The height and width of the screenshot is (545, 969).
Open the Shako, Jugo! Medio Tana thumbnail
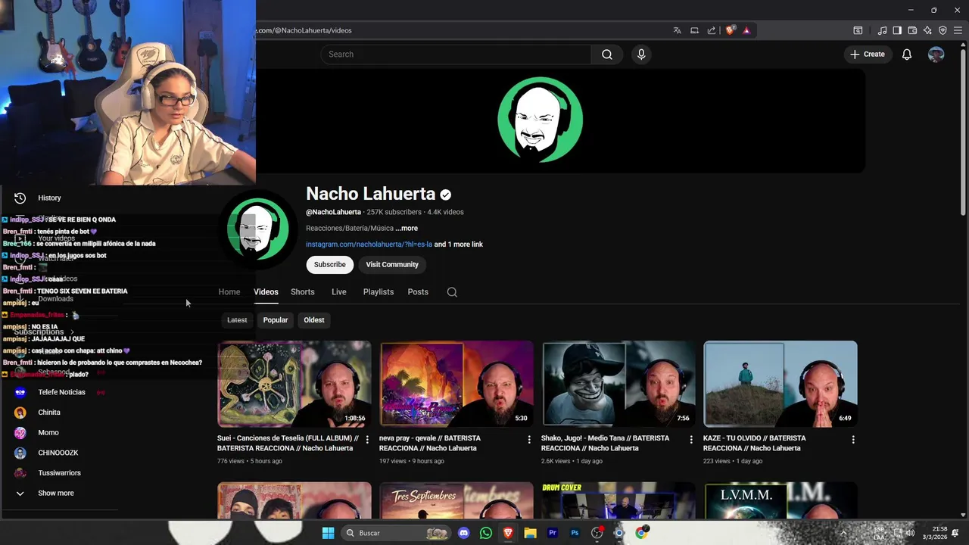[618, 384]
